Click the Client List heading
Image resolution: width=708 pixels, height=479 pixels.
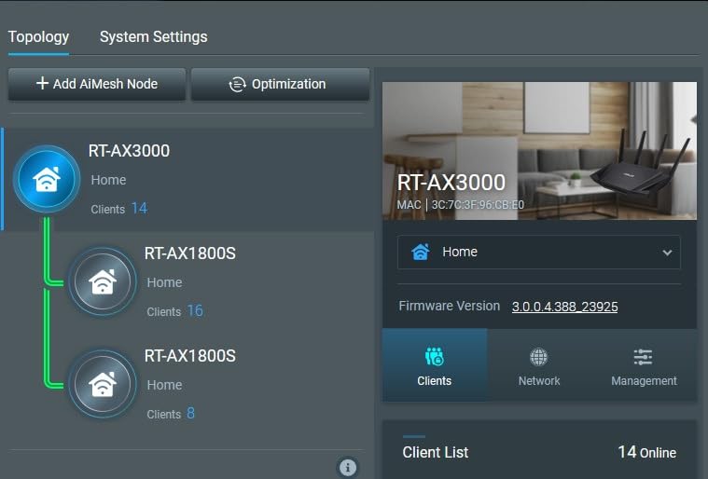(x=436, y=452)
